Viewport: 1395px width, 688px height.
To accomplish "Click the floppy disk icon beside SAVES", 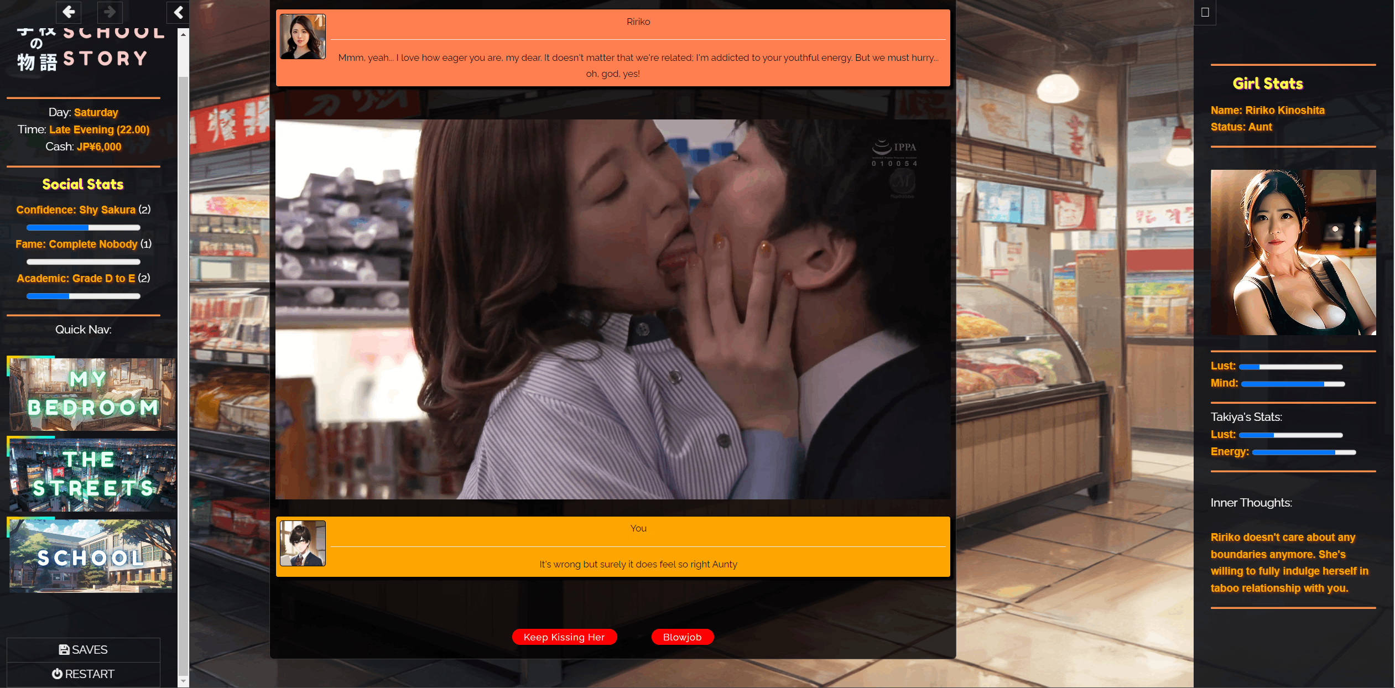I will point(64,650).
